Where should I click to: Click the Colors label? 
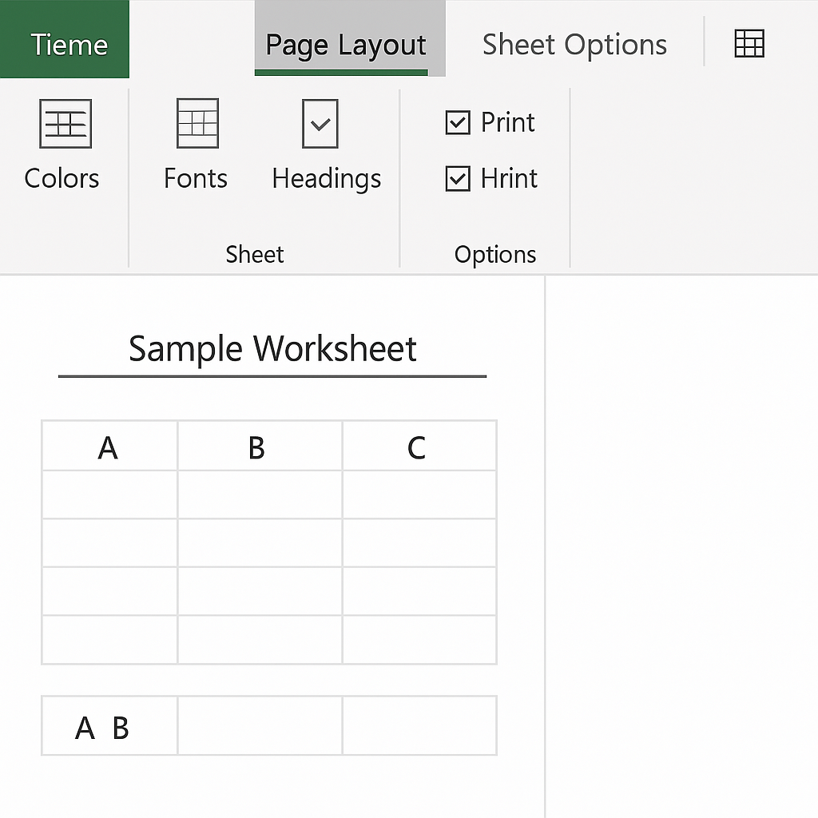tap(62, 178)
